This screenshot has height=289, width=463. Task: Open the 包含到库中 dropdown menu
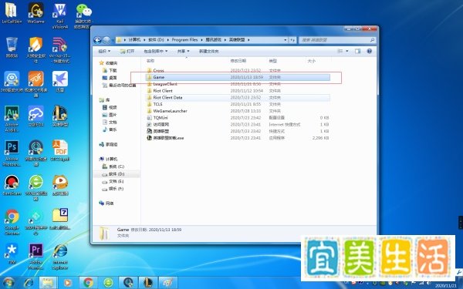156,51
